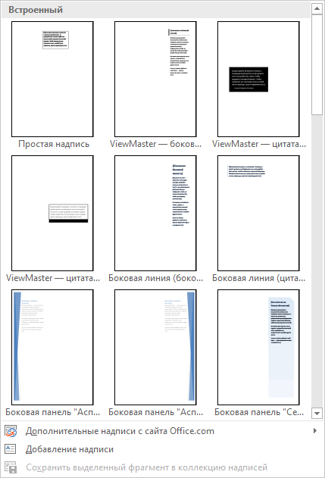Click the scroll down arrow of gallery

317,414
